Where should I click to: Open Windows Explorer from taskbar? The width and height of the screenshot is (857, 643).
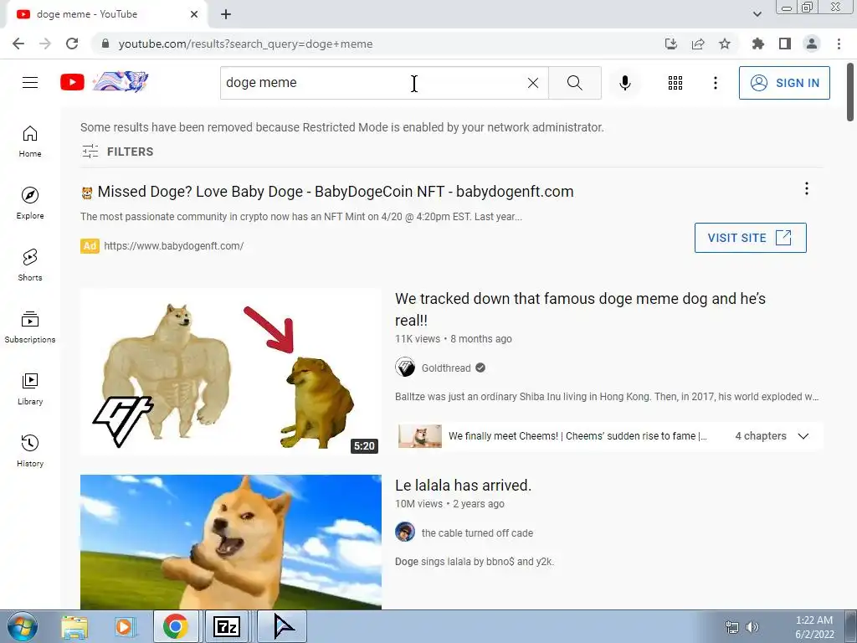74,626
